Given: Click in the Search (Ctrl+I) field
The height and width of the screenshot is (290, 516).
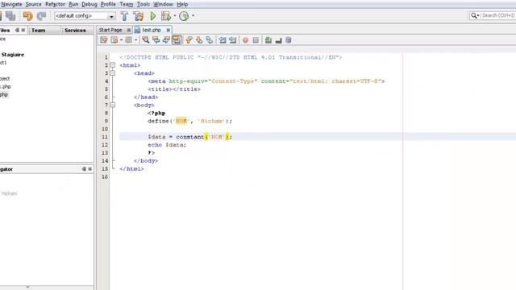Looking at the screenshot, I should tap(498, 15).
